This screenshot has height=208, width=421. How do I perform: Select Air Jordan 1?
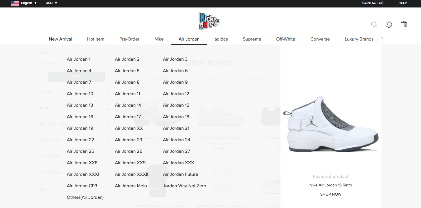point(78,59)
